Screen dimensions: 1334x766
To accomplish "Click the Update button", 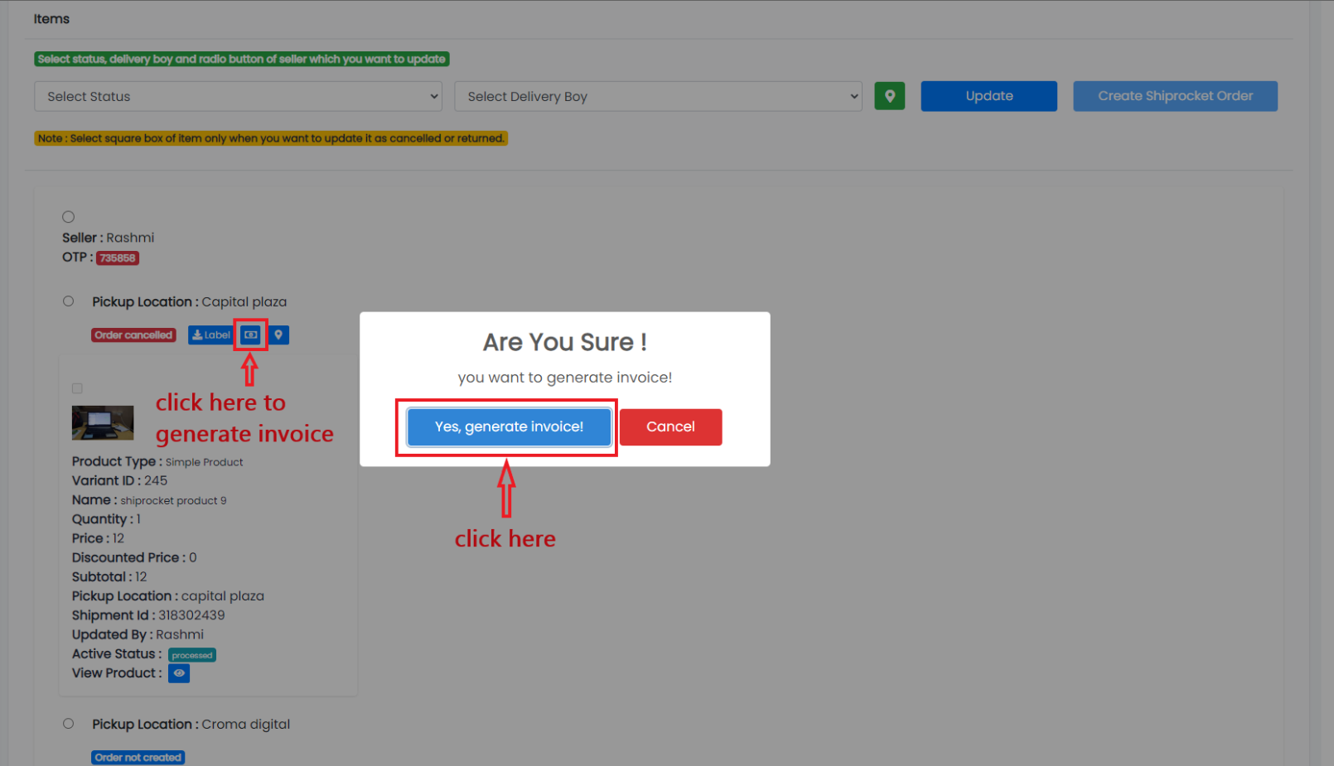I will pyautogui.click(x=988, y=96).
